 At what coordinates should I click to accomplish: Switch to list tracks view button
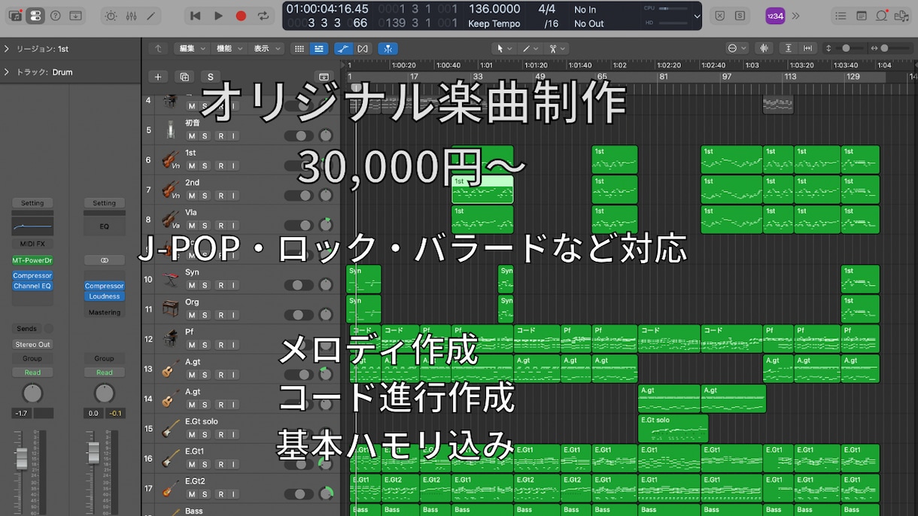[319, 49]
